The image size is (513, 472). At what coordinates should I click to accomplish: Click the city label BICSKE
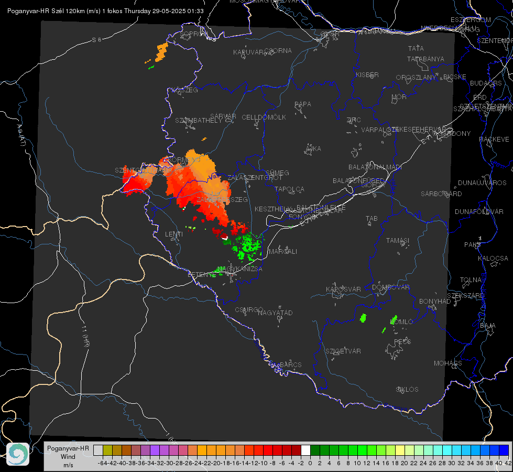point(455,77)
